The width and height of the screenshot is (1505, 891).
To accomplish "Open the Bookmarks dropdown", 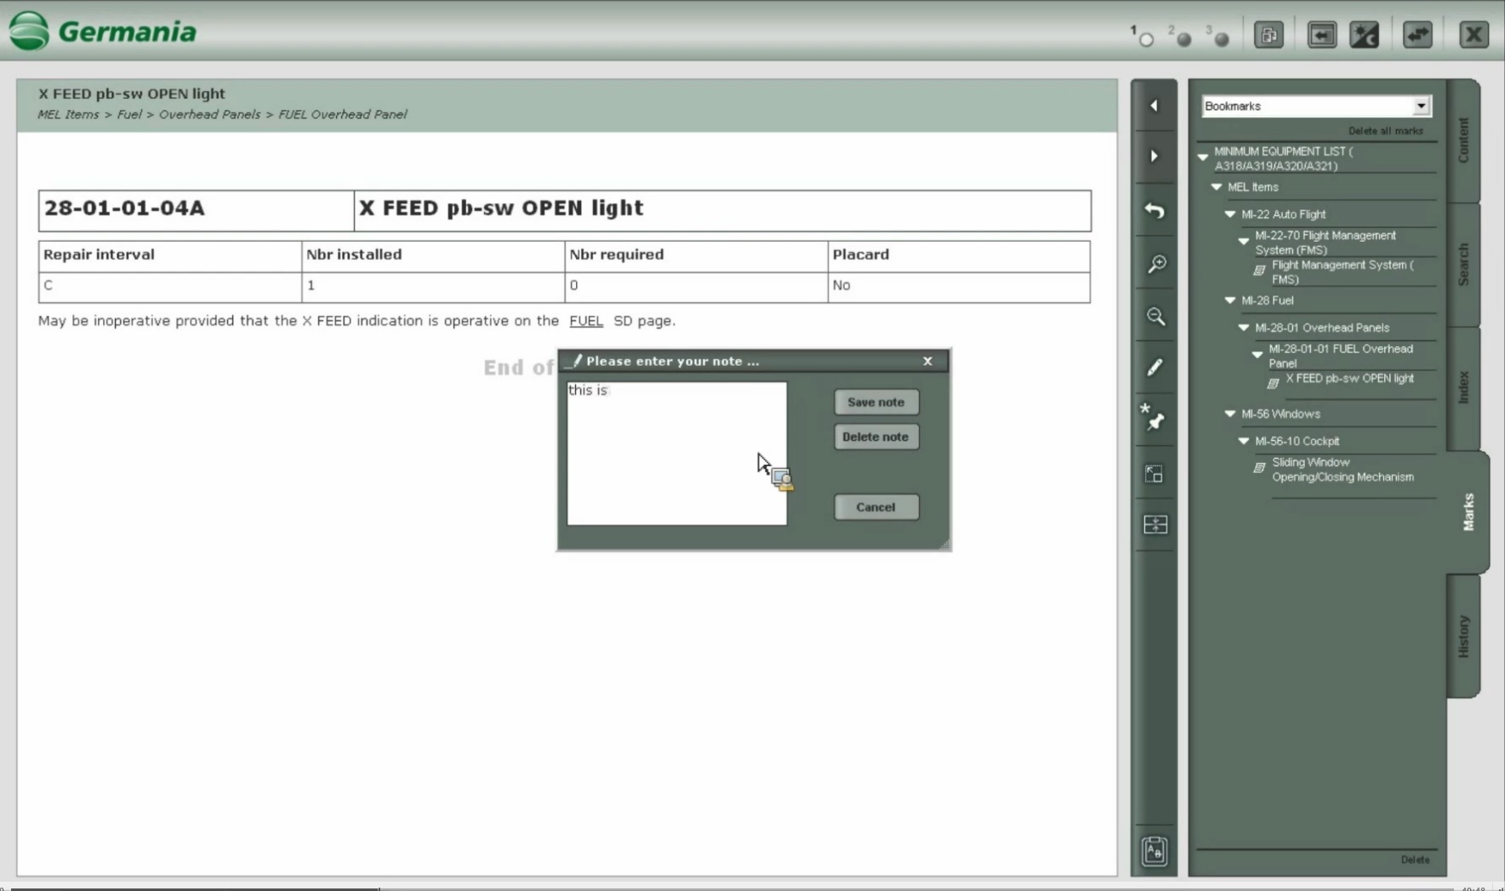I will click(1420, 106).
